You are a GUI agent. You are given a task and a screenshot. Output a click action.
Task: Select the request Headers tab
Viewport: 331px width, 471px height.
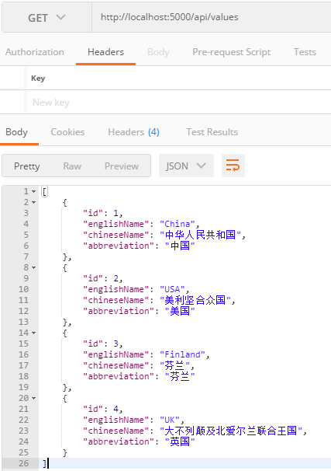105,52
